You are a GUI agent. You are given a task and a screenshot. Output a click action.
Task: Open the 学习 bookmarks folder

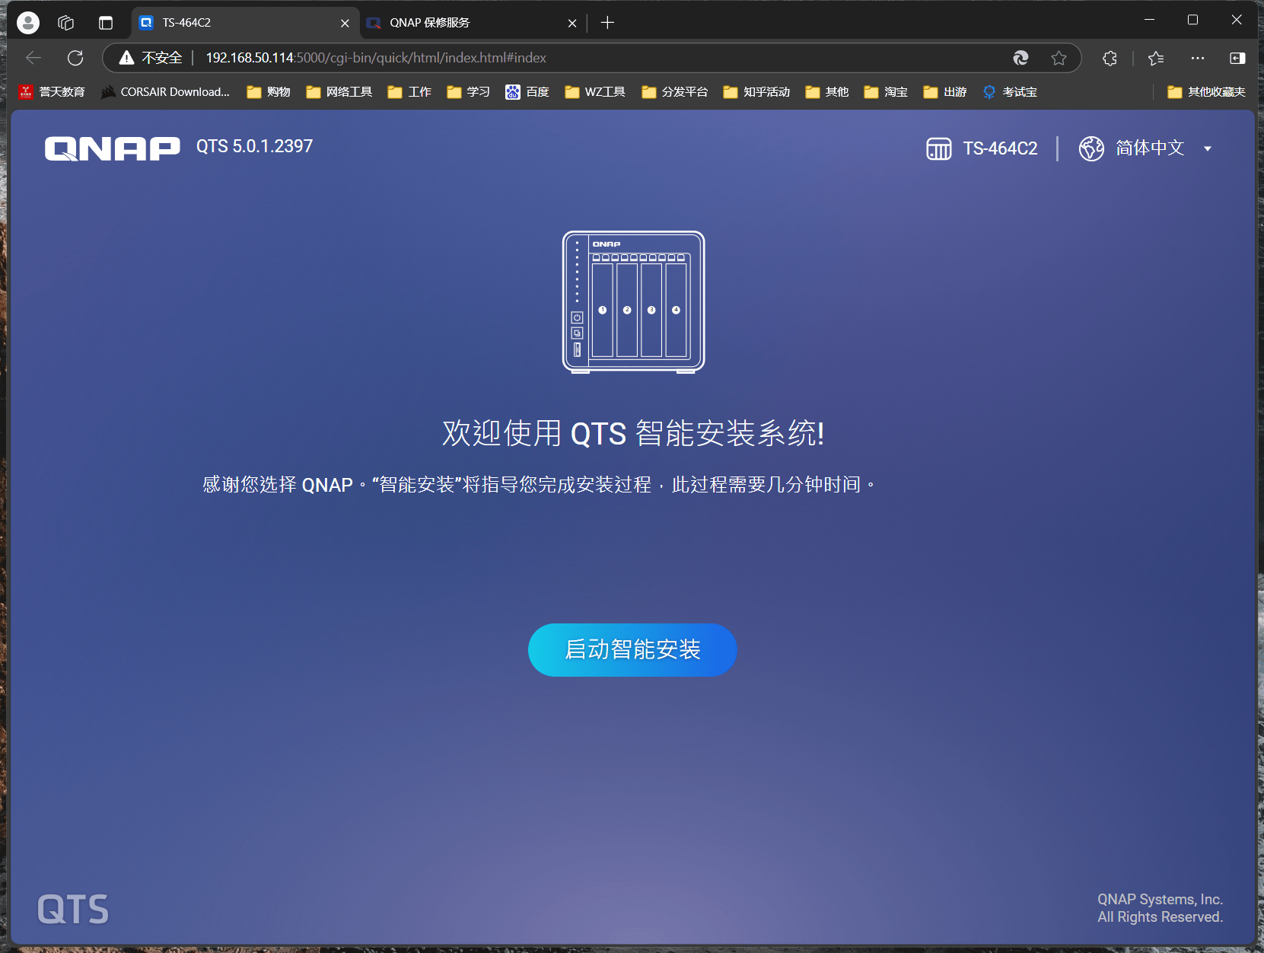(468, 92)
